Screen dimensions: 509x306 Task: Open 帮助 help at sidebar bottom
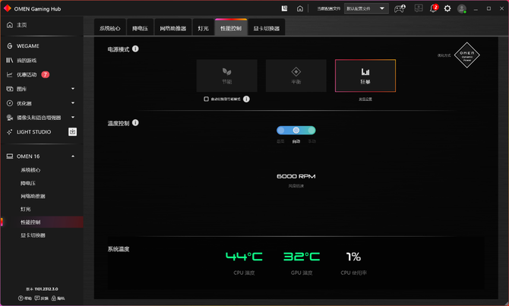click(24, 298)
